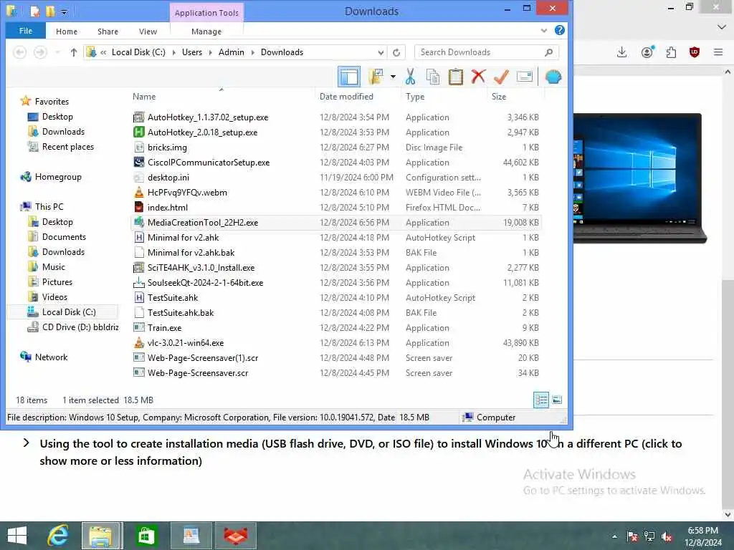Open Favorites in navigation pane
Screen dimensions: 734x550
52,102
